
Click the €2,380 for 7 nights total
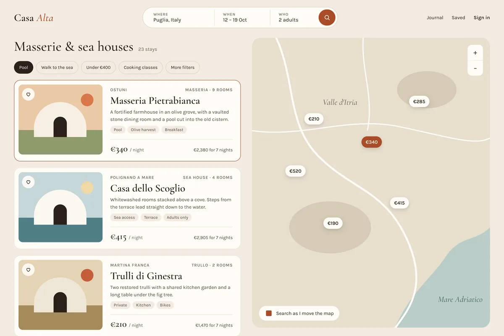coord(213,150)
